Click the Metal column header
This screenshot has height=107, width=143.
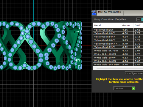click(107, 25)
